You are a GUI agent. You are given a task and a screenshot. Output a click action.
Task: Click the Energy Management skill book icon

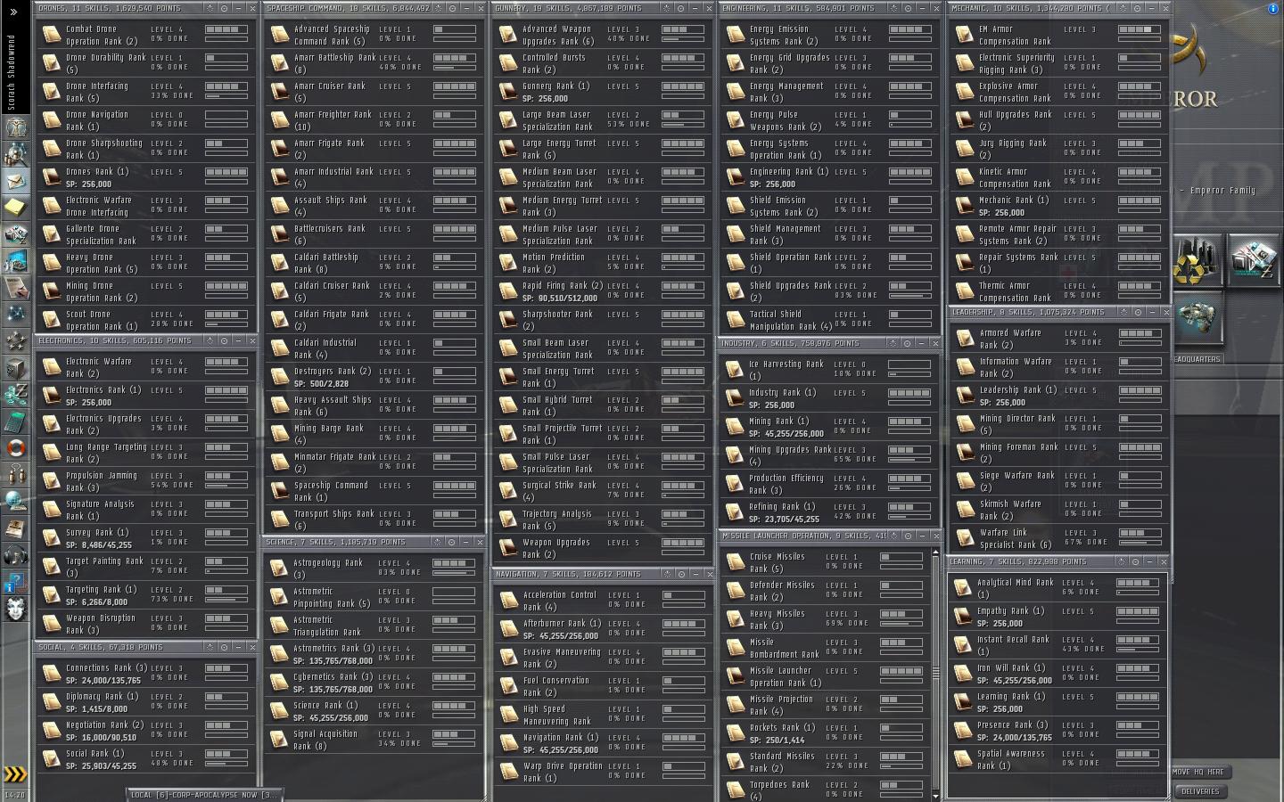(736, 92)
